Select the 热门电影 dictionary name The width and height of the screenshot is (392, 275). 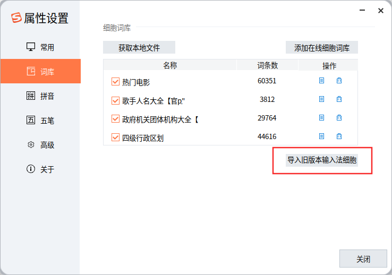(136, 82)
